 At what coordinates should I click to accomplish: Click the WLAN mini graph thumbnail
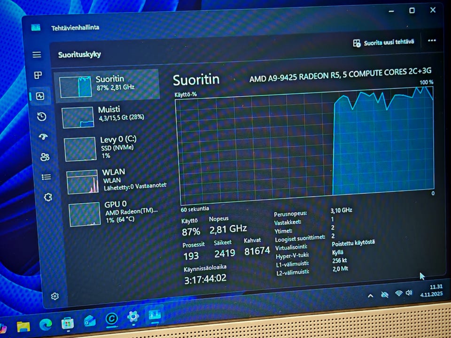pos(83,182)
